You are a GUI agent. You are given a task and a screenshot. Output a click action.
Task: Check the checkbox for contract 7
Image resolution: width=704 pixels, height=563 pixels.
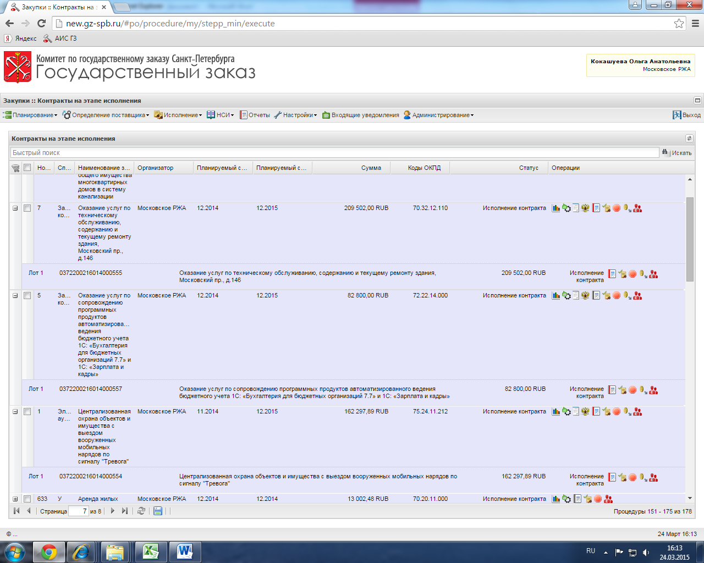pos(27,208)
